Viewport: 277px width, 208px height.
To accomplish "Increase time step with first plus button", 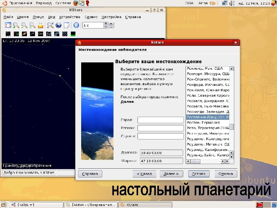I will coord(106,23).
